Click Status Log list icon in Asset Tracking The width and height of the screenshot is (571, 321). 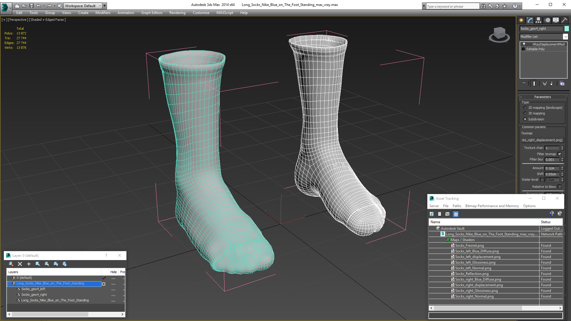[440, 214]
